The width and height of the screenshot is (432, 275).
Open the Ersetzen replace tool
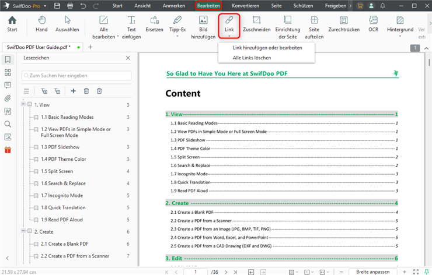(154, 24)
